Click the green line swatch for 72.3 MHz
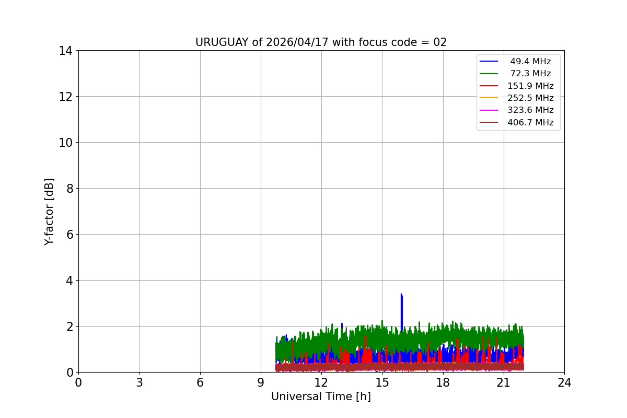The height and width of the screenshot is (418, 627). 489,74
